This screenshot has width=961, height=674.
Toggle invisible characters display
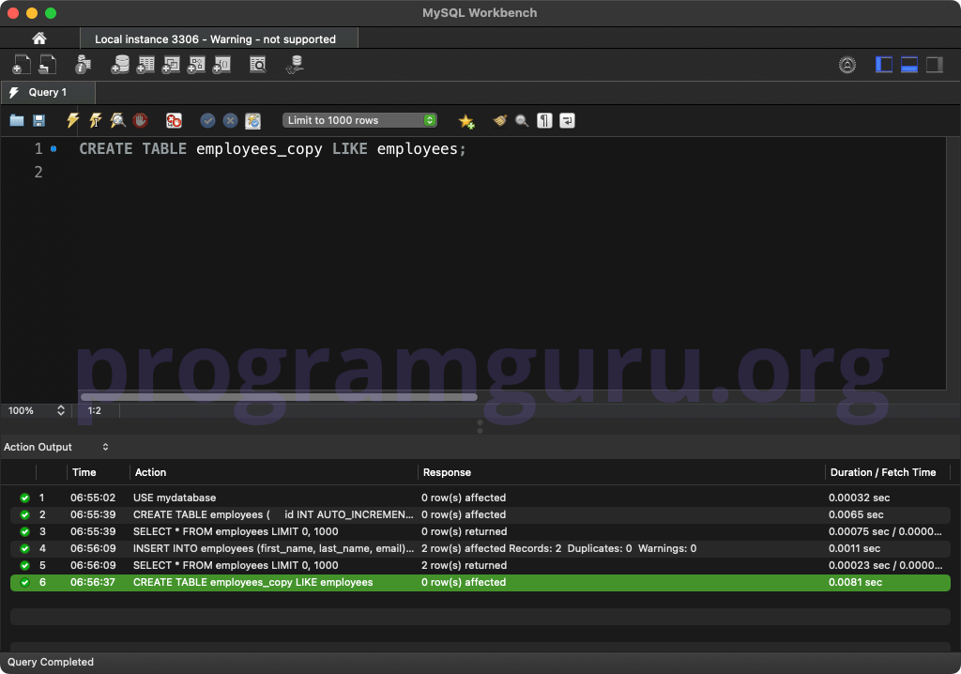pyautogui.click(x=544, y=120)
